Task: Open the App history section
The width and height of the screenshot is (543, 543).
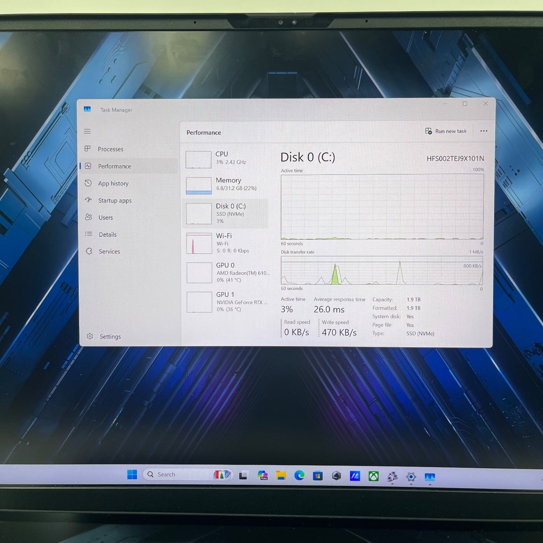Action: coord(113,184)
